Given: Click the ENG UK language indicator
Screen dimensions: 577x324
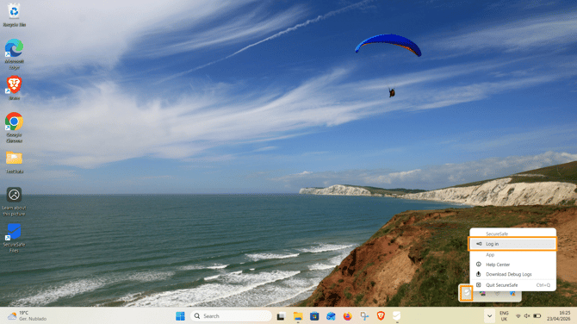Looking at the screenshot, I should click(504, 316).
